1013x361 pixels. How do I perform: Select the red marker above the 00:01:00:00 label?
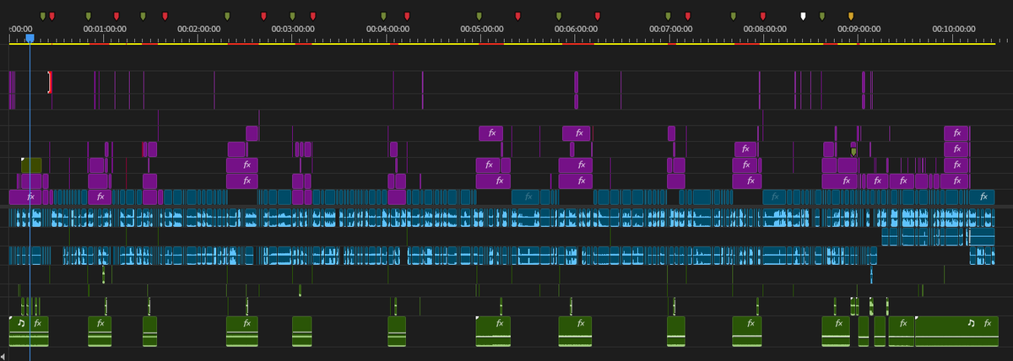tap(116, 15)
